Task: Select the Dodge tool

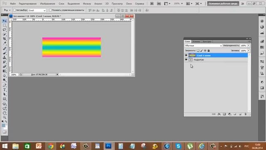Action: pyautogui.click(x=5, y=80)
